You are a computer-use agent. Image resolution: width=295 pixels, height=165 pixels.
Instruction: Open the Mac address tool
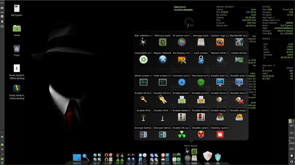pos(143,42)
